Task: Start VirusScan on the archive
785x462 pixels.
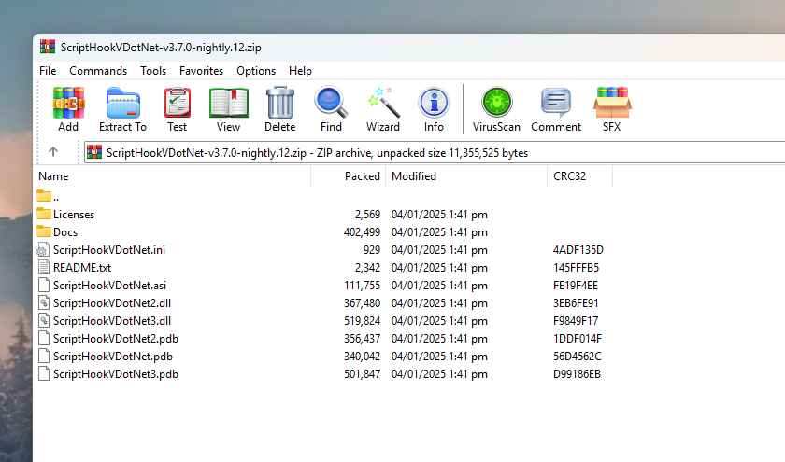Action: click(496, 102)
